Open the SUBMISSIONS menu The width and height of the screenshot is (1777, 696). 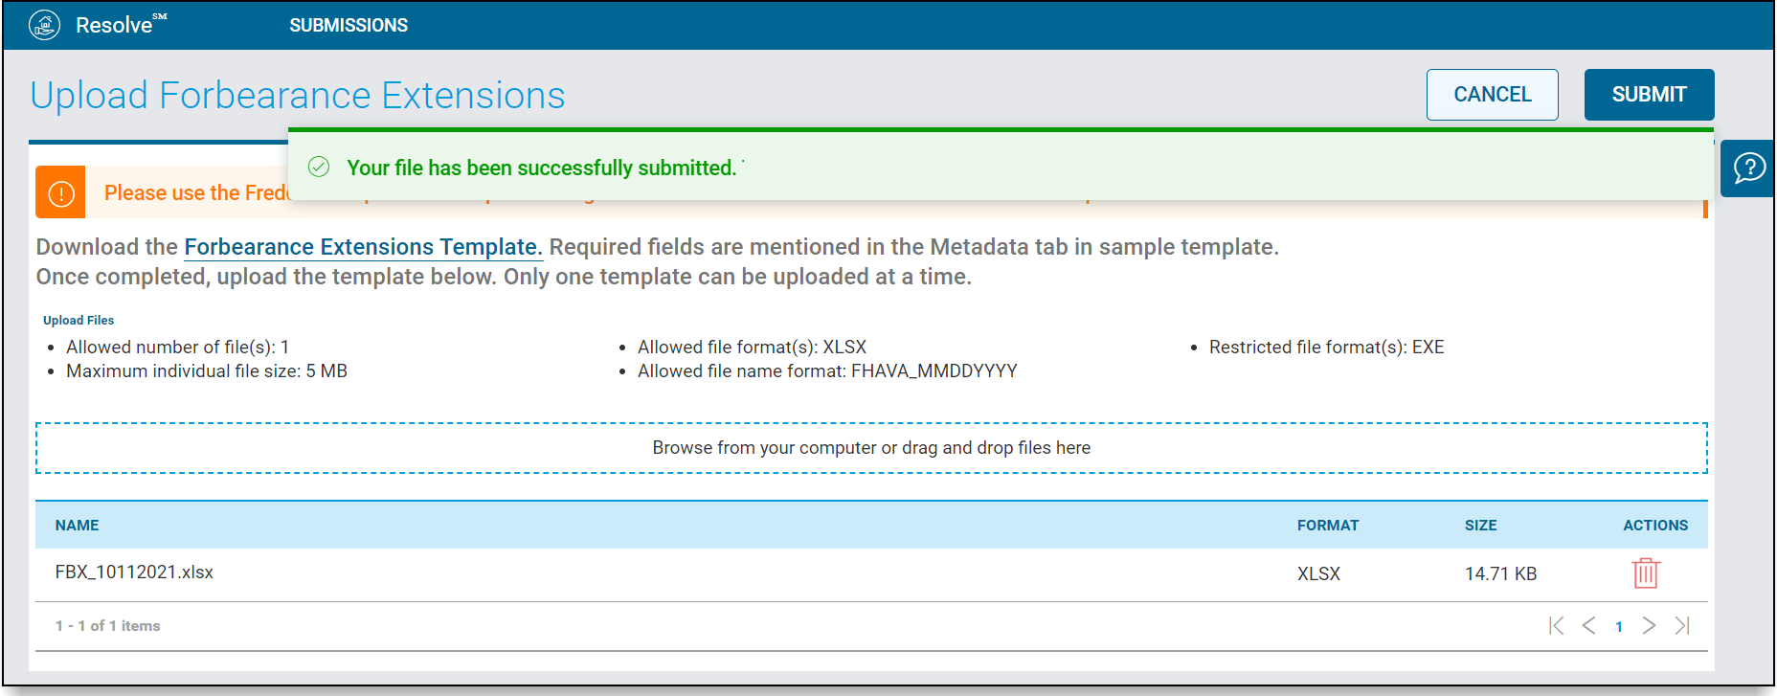point(349,25)
